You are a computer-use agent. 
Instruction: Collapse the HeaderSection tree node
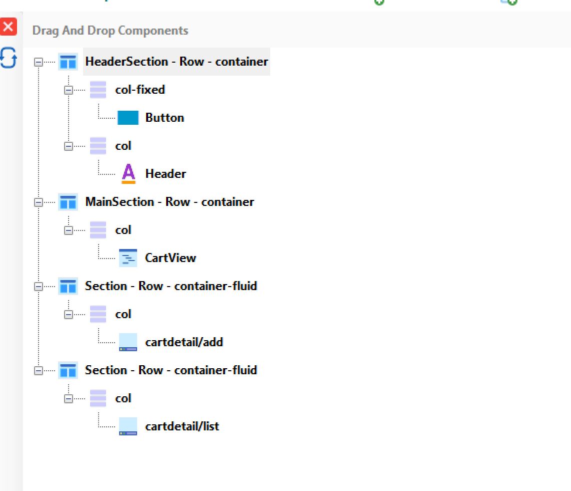point(38,62)
